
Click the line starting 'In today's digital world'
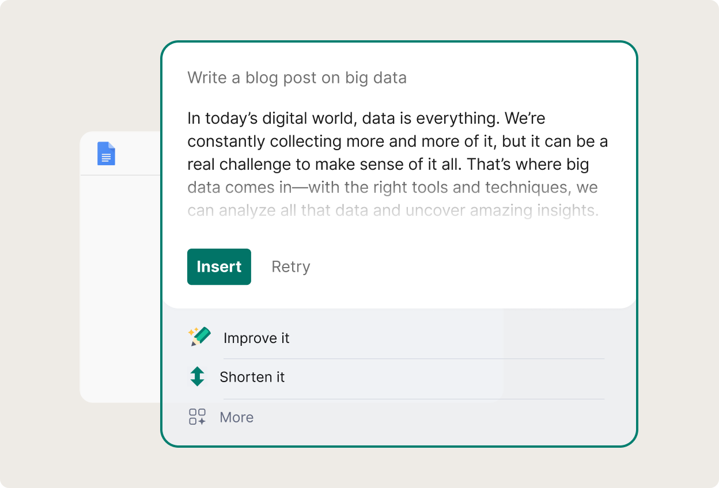tap(366, 119)
